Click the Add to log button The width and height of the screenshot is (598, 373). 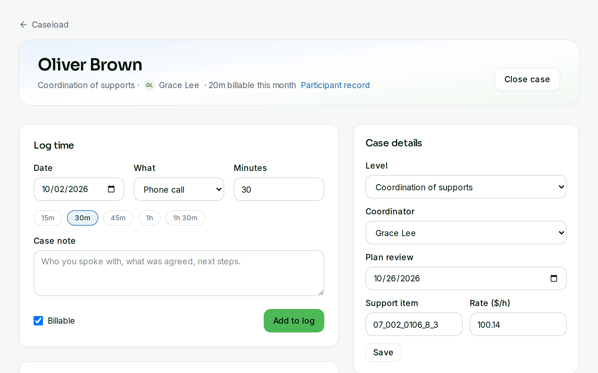[x=294, y=321]
